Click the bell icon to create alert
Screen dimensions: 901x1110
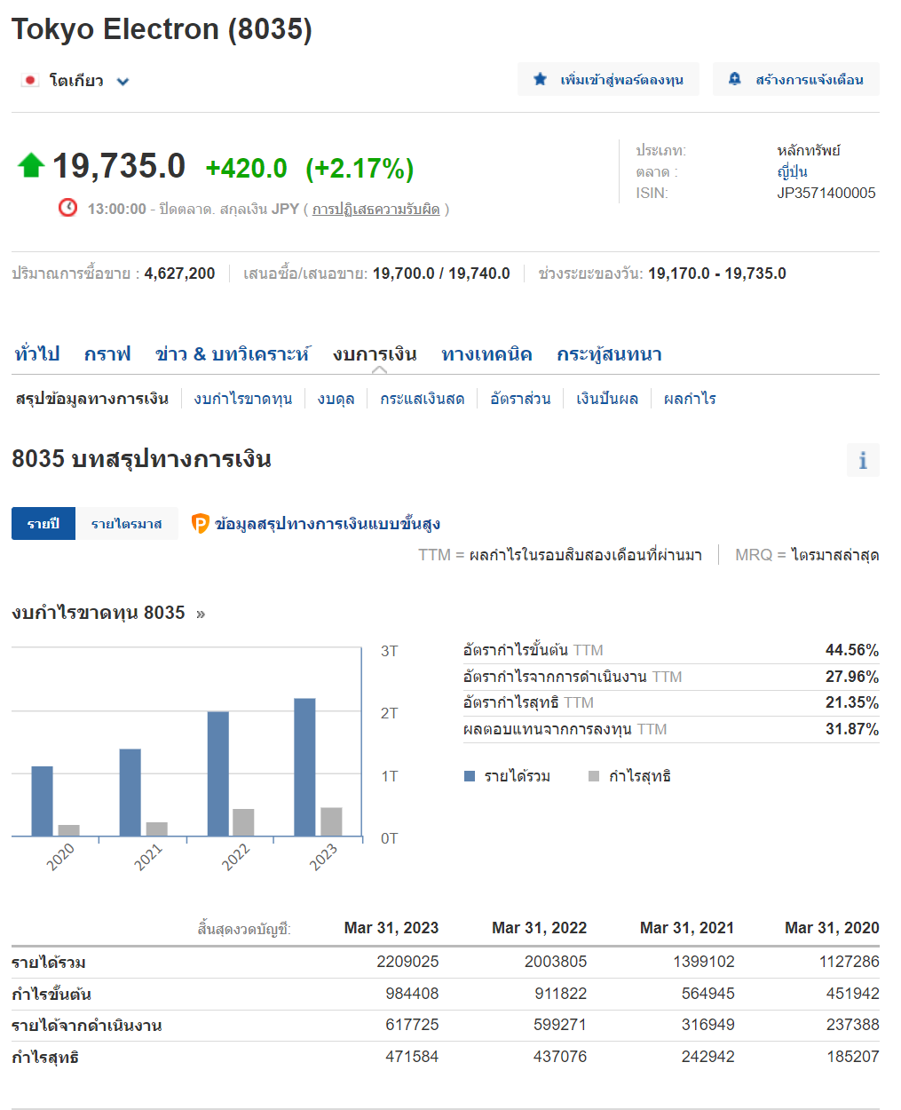[734, 79]
